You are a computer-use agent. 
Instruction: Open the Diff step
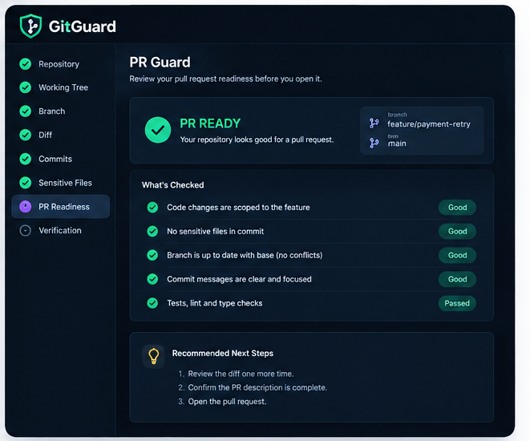(61, 135)
